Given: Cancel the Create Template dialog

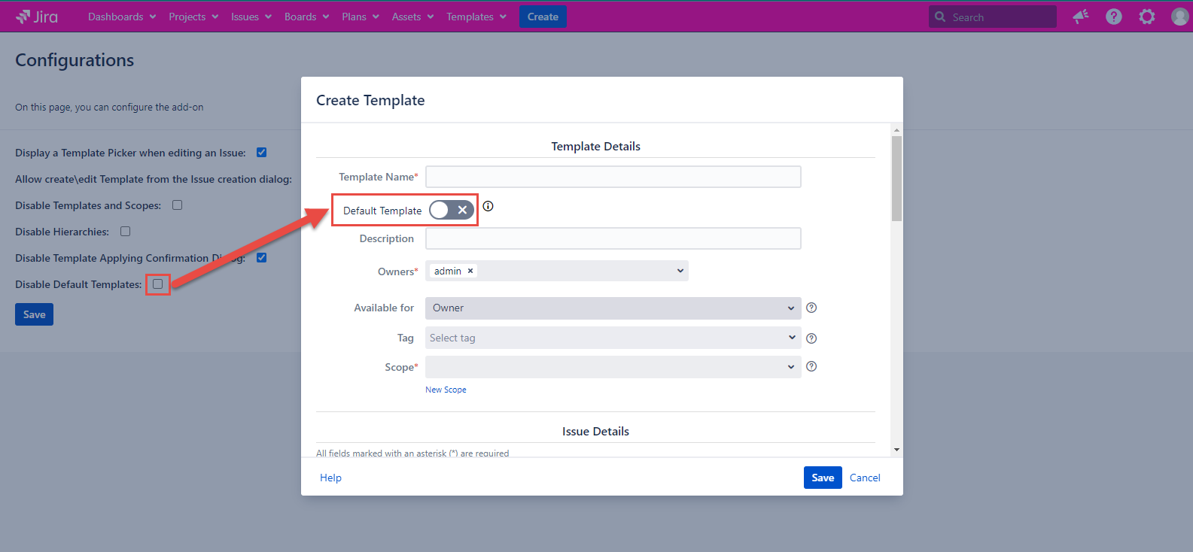Looking at the screenshot, I should pyautogui.click(x=865, y=478).
